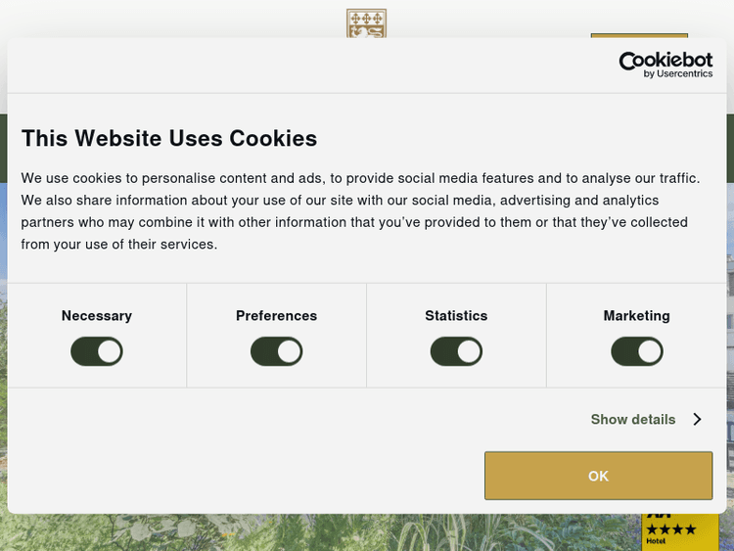Click the "by Usercentrics" text
The width and height of the screenshot is (734, 551).
(x=678, y=74)
